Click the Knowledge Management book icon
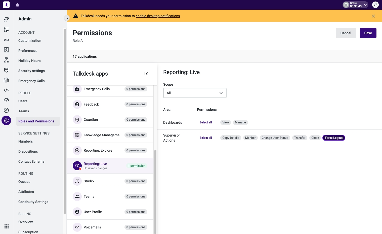Screen dimensions: 382x234 (77, 135)
